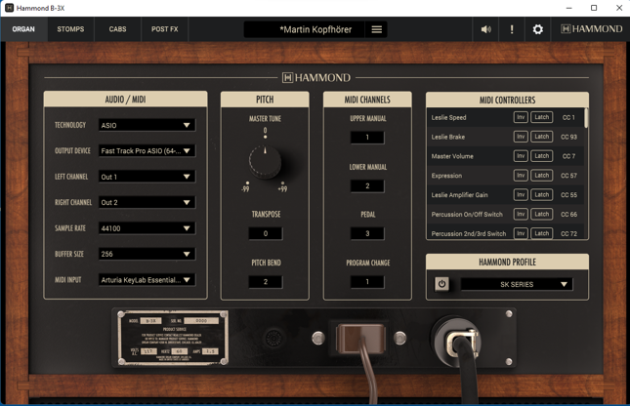Click the speaker volume icon
630x406 pixels.
[485, 29]
